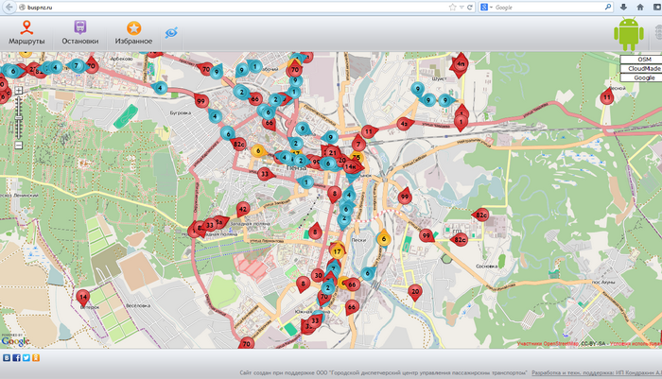Click the map zoom in plus button
This screenshot has width=662, height=379.
[18, 92]
